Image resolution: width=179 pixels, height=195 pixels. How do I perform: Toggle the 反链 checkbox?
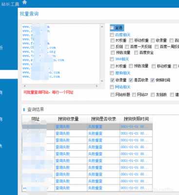112,47
